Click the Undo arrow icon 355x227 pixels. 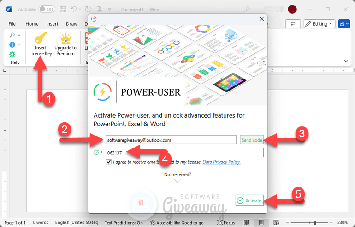point(74,9)
